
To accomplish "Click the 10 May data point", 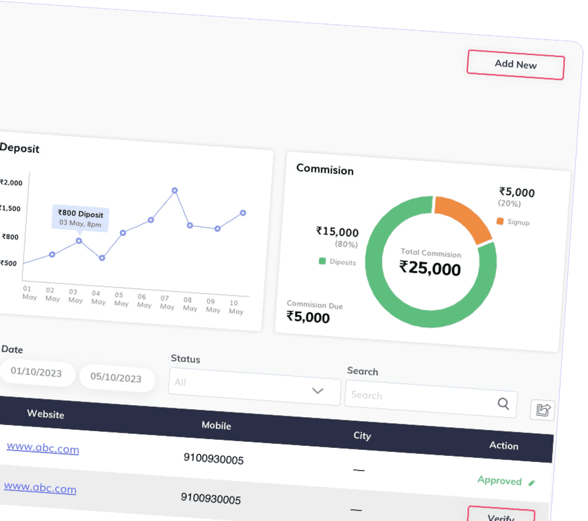I will [x=243, y=213].
